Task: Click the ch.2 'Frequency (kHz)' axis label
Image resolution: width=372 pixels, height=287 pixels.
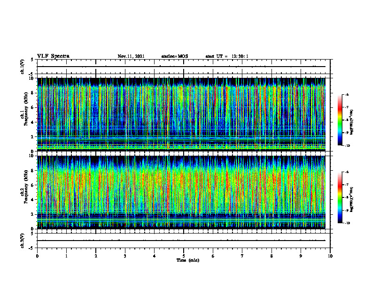Action: coord(26,186)
